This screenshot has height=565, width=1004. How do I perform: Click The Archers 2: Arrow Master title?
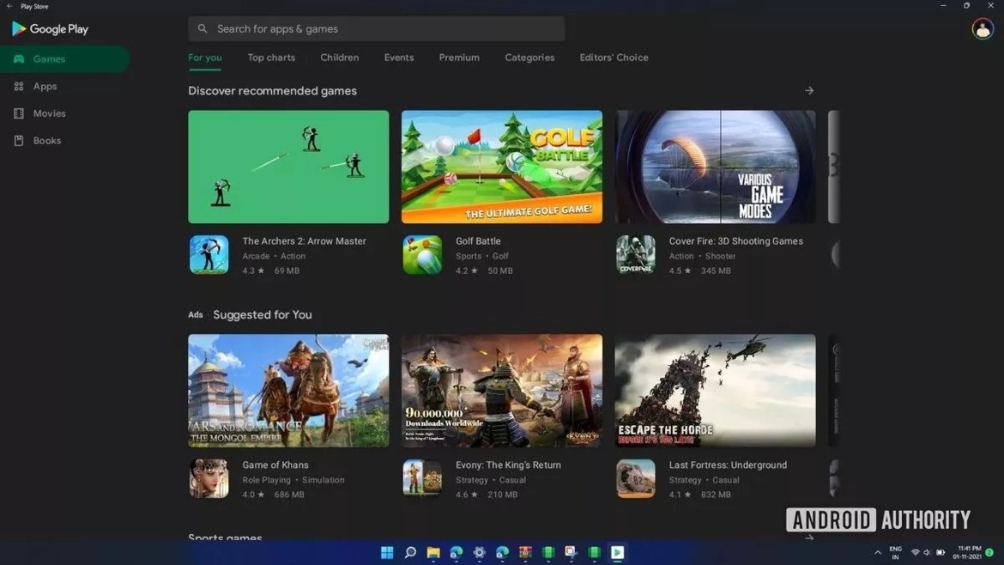(304, 241)
